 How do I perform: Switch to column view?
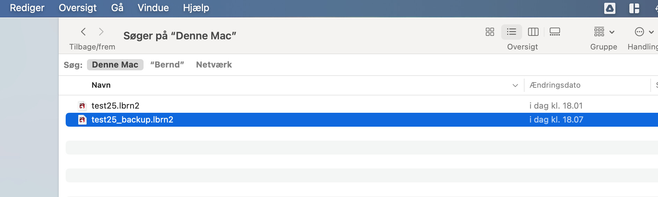click(x=533, y=32)
